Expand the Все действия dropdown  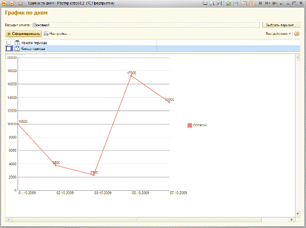(278, 34)
